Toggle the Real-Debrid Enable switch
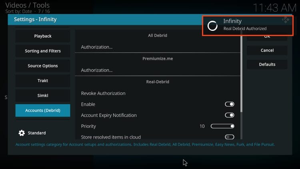This screenshot has height=169, width=300. 230,104
